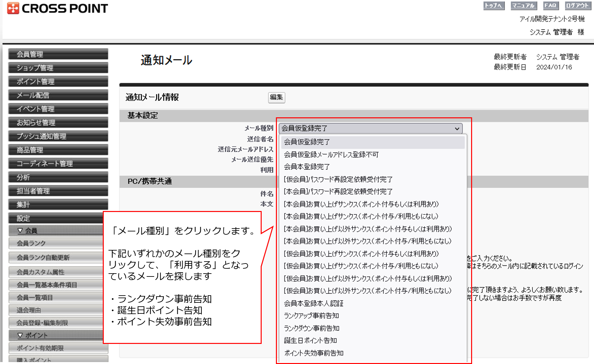Open the 分析 section
The width and height of the screenshot is (594, 364).
coord(58,177)
